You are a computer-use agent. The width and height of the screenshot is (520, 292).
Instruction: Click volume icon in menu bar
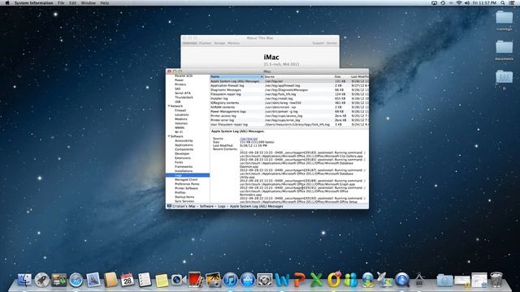[x=467, y=2]
